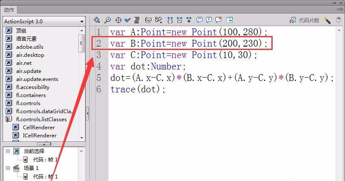Image resolution: width=345 pixels, height=181 pixels.
Task: Open the Find tool magnifier icon
Action: click(x=108, y=20)
